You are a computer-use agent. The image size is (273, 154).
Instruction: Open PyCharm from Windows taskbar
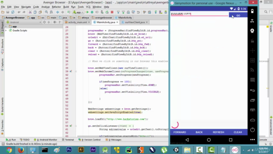(x=128, y=150)
